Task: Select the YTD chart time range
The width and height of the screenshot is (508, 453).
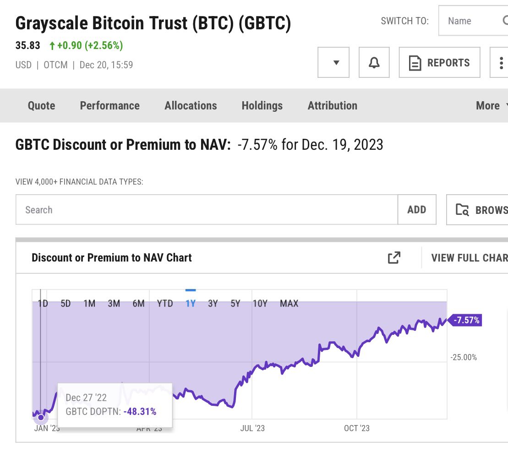Action: [x=165, y=304]
